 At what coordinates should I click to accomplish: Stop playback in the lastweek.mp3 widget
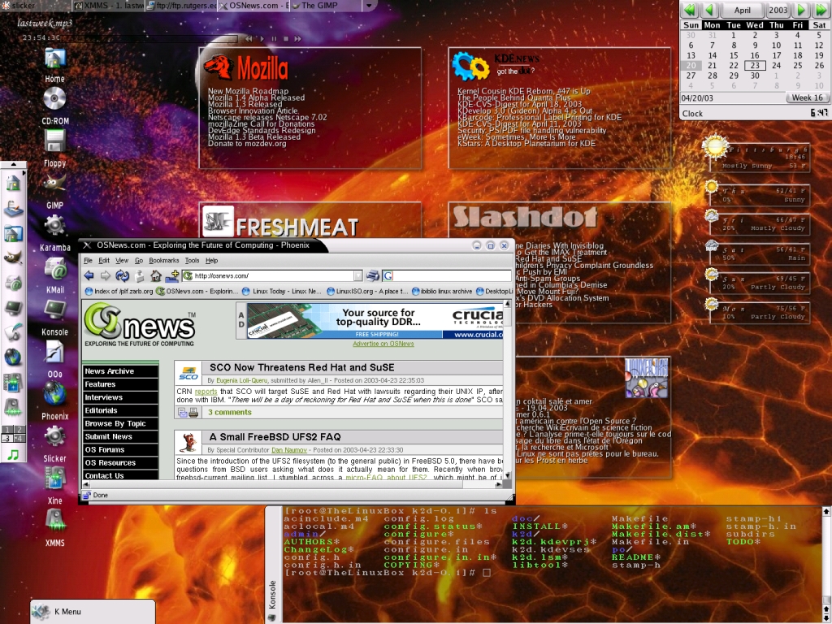(x=285, y=39)
